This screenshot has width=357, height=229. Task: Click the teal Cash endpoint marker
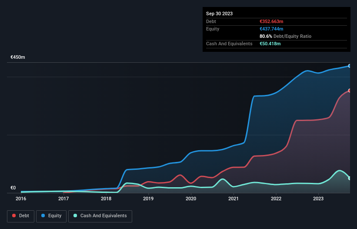pos(350,178)
